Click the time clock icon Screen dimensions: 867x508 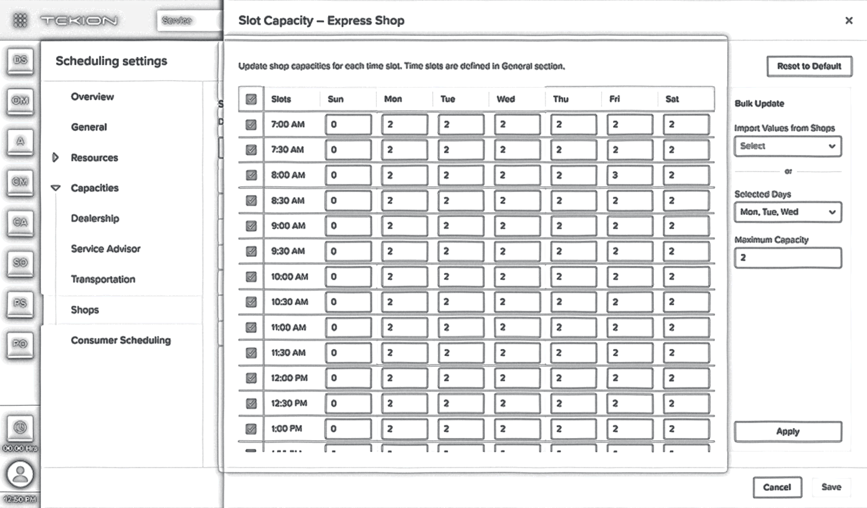click(x=20, y=428)
